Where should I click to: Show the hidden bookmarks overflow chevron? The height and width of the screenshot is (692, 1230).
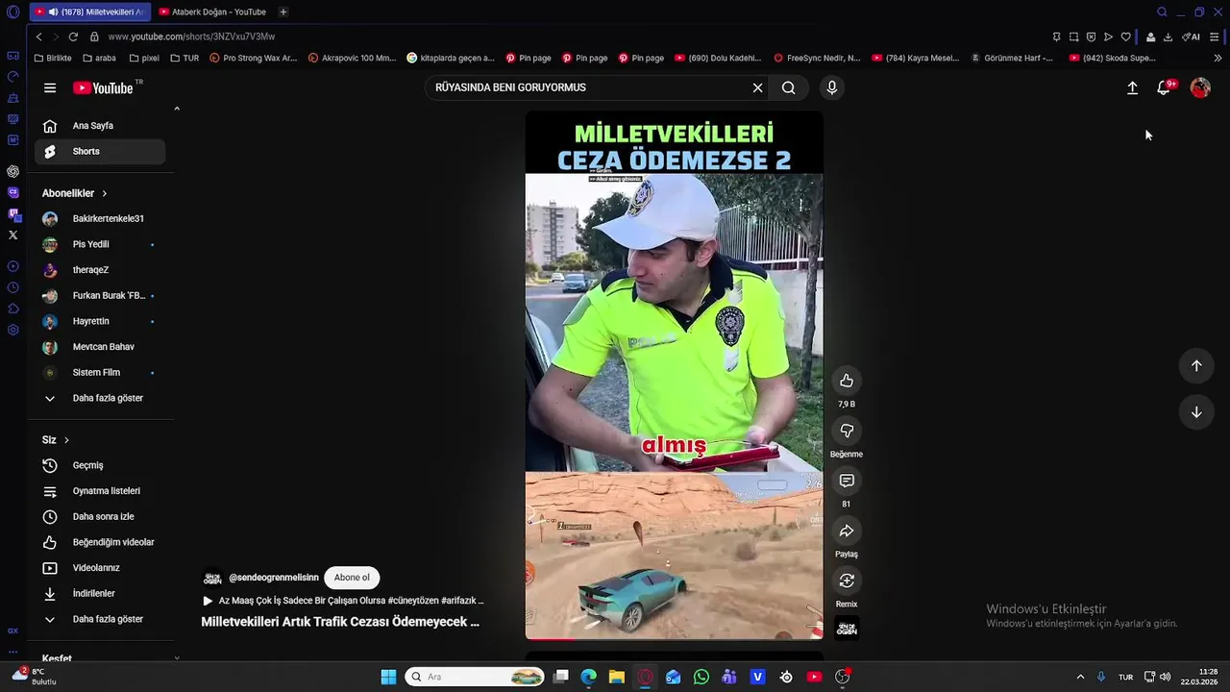tap(1218, 58)
